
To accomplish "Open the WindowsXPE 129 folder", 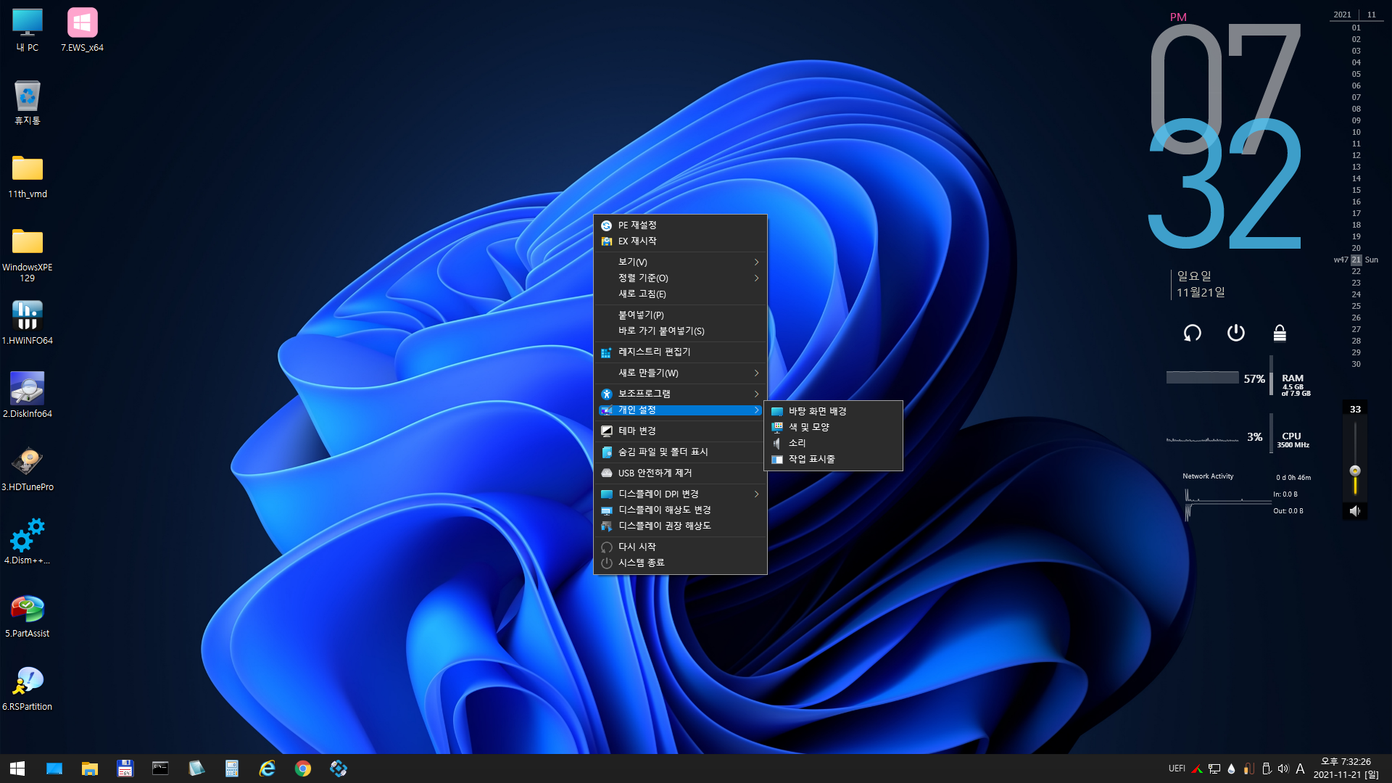I will point(28,254).
